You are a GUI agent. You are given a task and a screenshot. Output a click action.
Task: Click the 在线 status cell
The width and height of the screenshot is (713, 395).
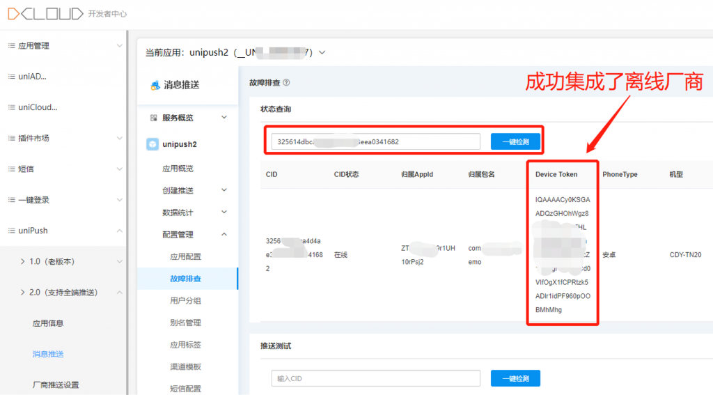(x=340, y=255)
